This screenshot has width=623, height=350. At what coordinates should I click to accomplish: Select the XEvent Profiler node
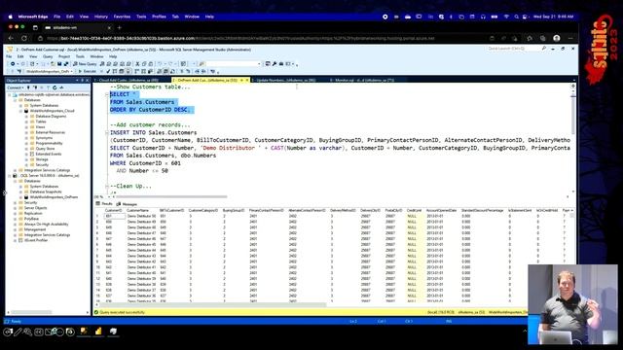coord(36,240)
